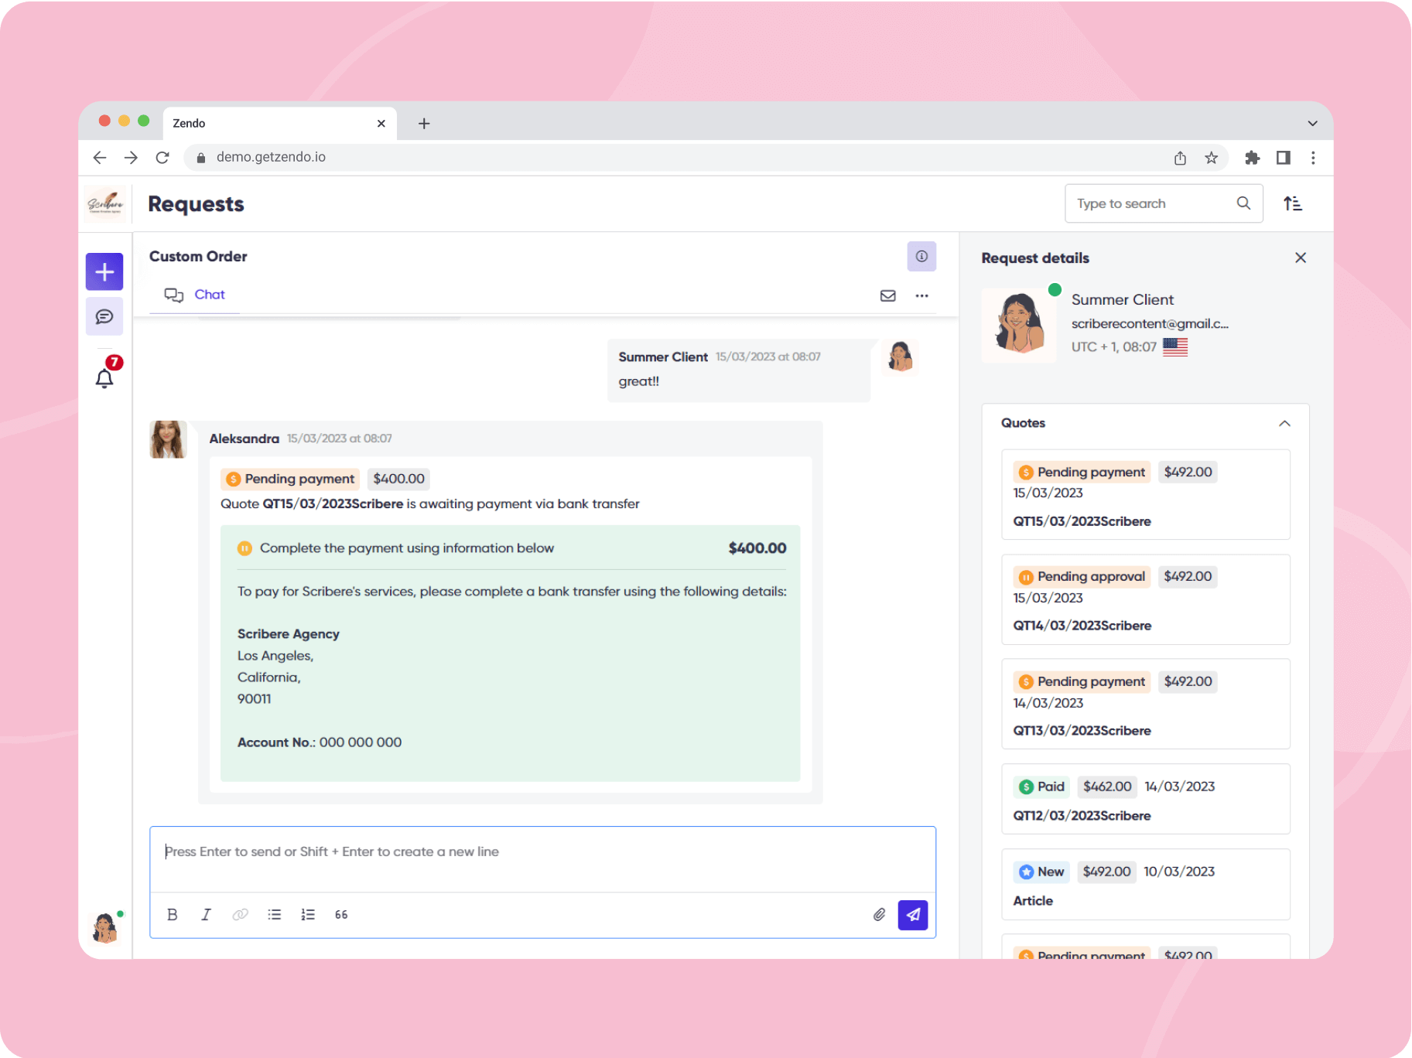Click the Scribere logo in header
The image size is (1412, 1058).
(105, 204)
